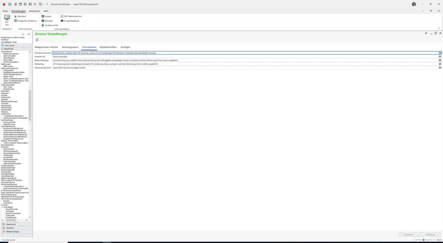Click the chevron-down in the navigation panel header
Screen dimensions: 443x243
(x=23, y=34)
